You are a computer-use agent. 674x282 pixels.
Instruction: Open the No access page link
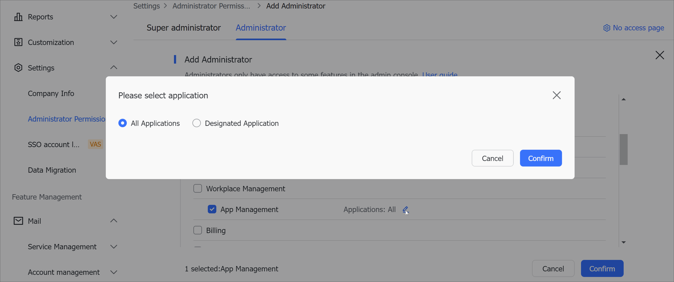638,28
